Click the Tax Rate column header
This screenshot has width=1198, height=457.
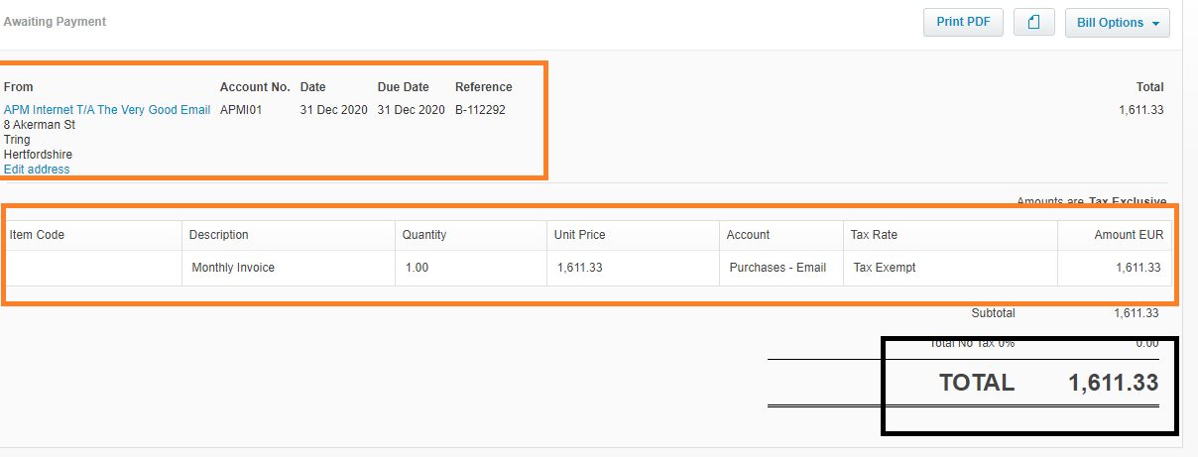coord(950,235)
